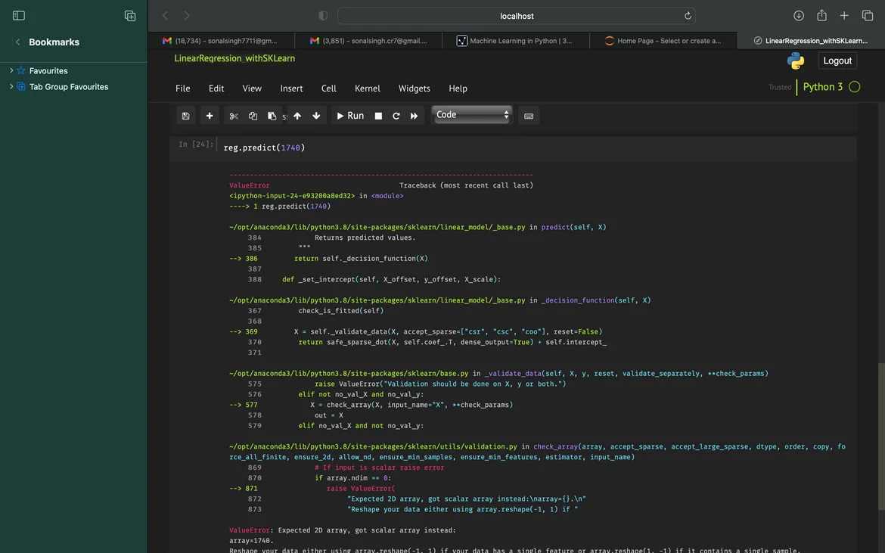This screenshot has height=553, width=885.
Task: Move selected cell up
Action: (x=297, y=116)
